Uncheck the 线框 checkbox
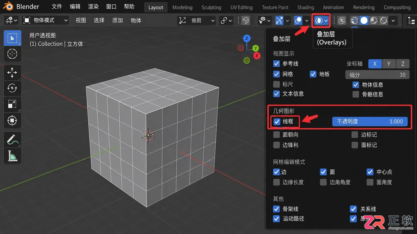417x234 pixels. click(x=277, y=122)
